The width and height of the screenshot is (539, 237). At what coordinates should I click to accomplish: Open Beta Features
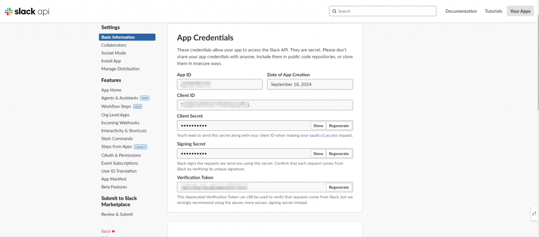click(x=114, y=187)
